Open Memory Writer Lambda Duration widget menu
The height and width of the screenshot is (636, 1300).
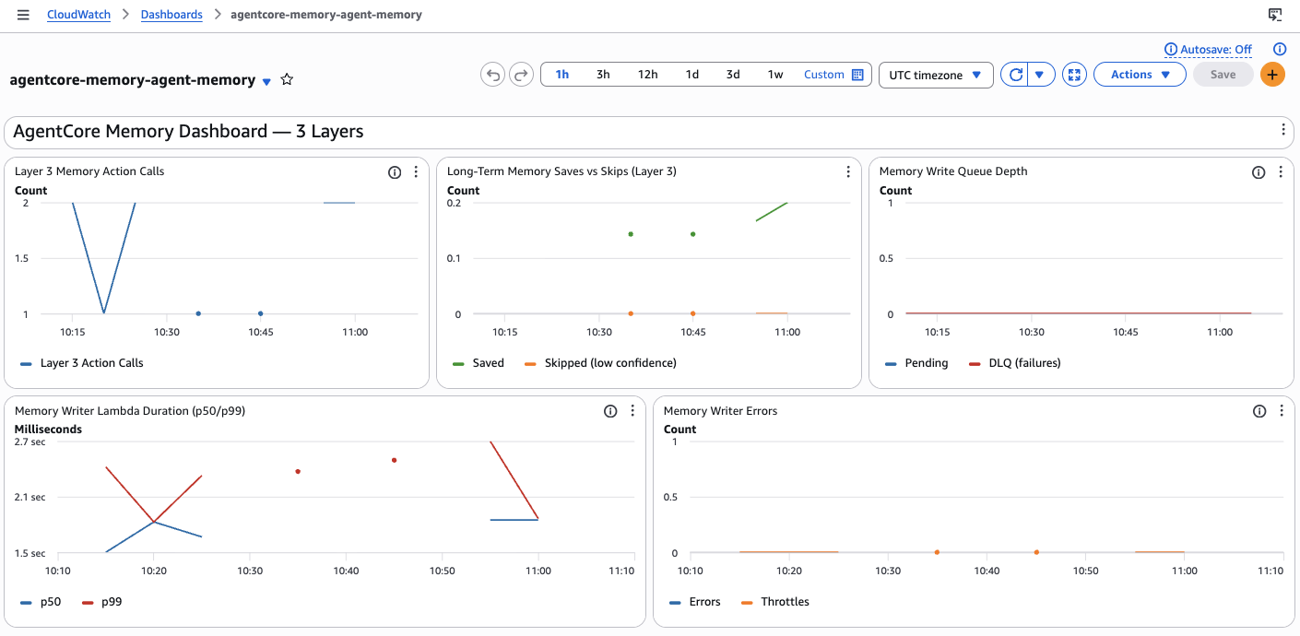632,411
